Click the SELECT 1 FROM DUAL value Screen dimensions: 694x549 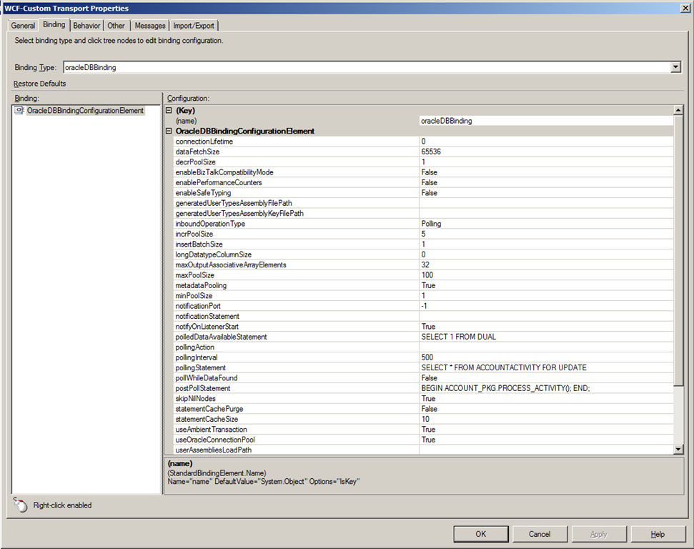coord(546,337)
